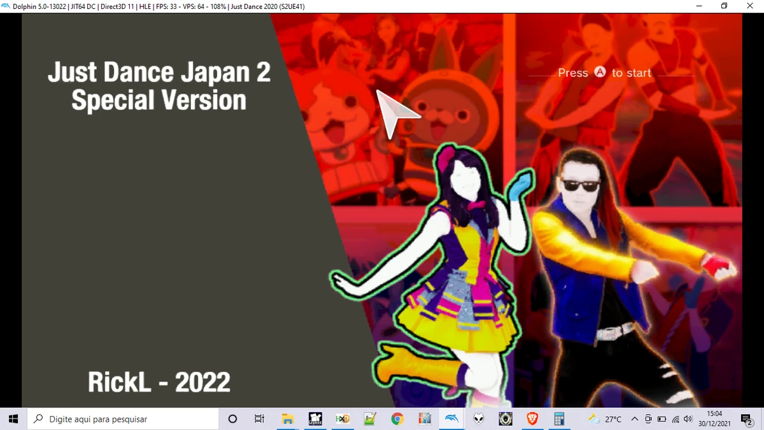Expand the hidden system tray icons
The width and height of the screenshot is (764, 430).
coord(635,419)
